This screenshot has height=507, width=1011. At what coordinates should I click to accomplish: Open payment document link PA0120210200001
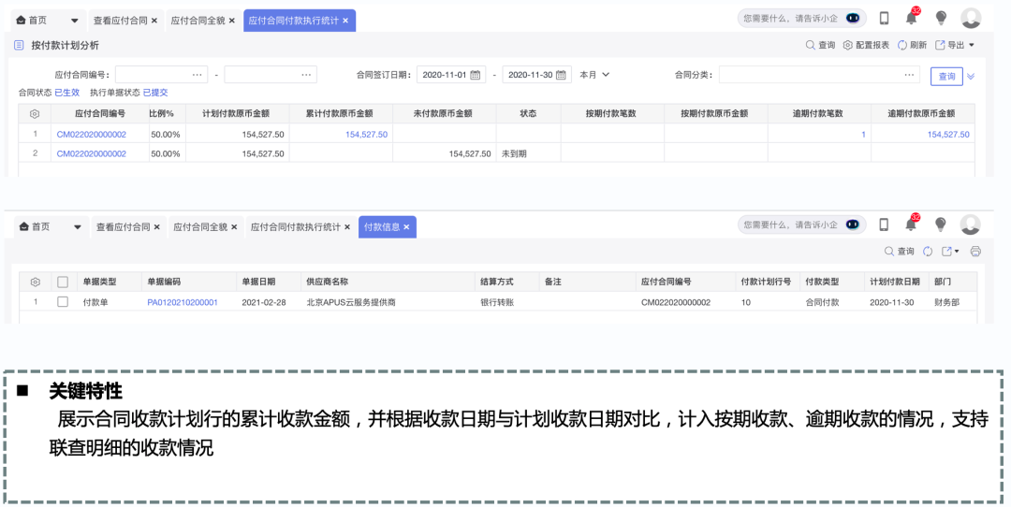point(183,302)
